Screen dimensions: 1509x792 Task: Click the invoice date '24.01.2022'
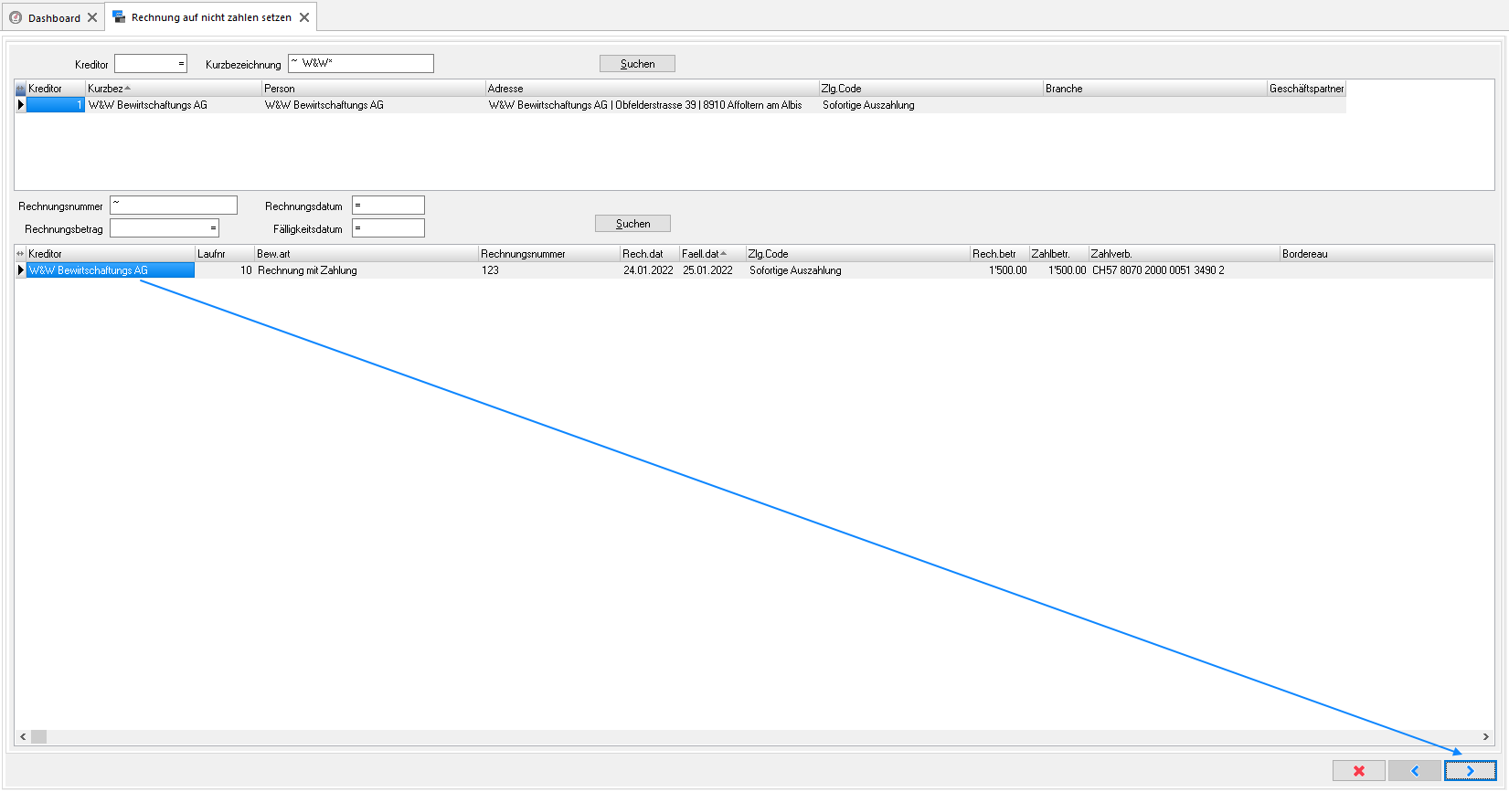click(648, 270)
